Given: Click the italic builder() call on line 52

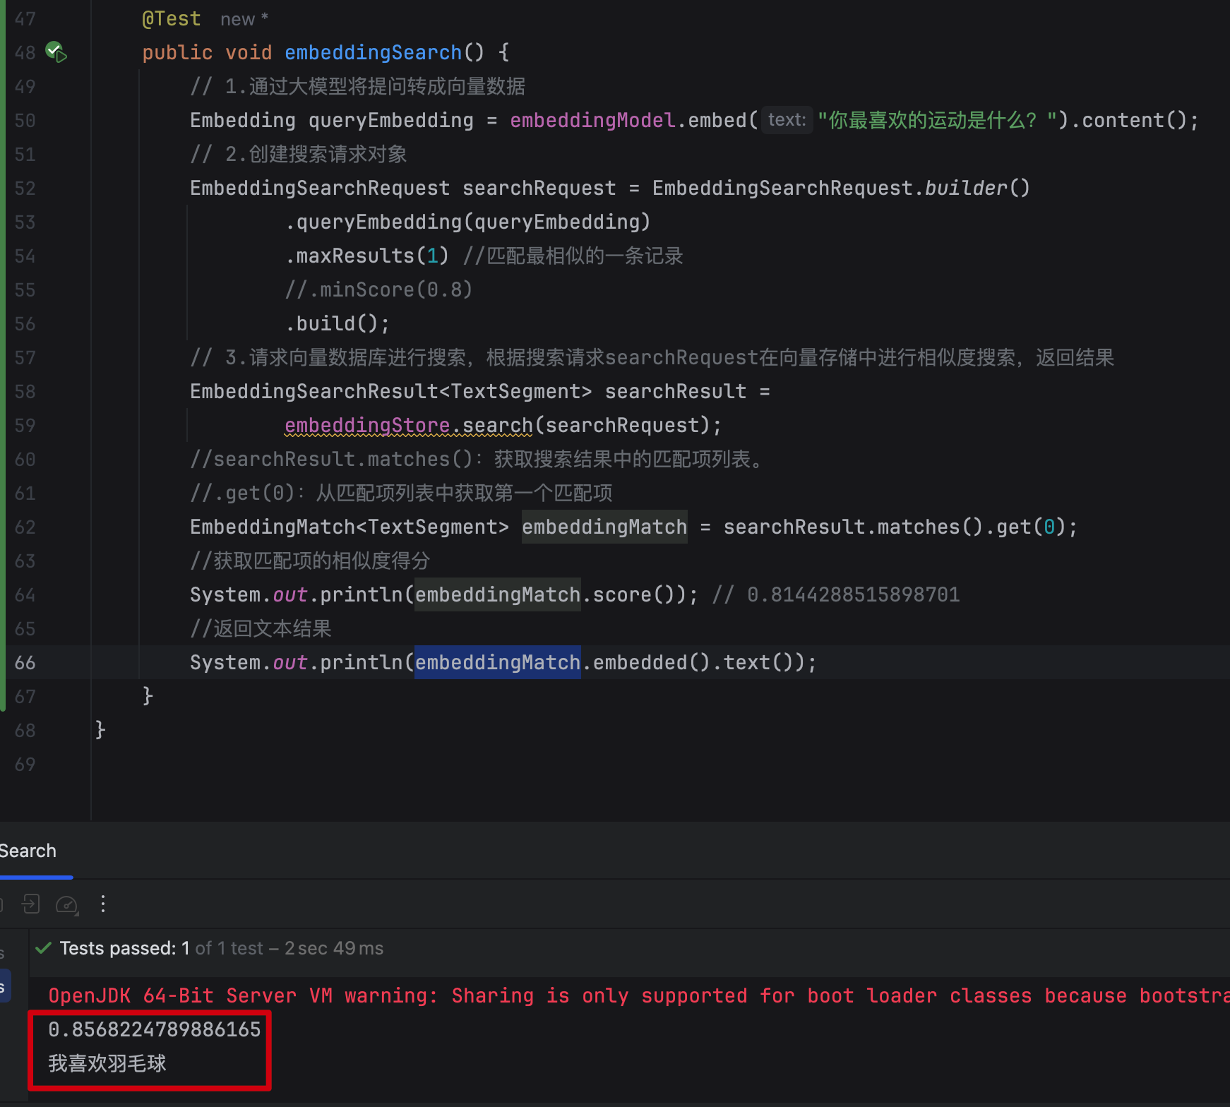Looking at the screenshot, I should [x=977, y=188].
